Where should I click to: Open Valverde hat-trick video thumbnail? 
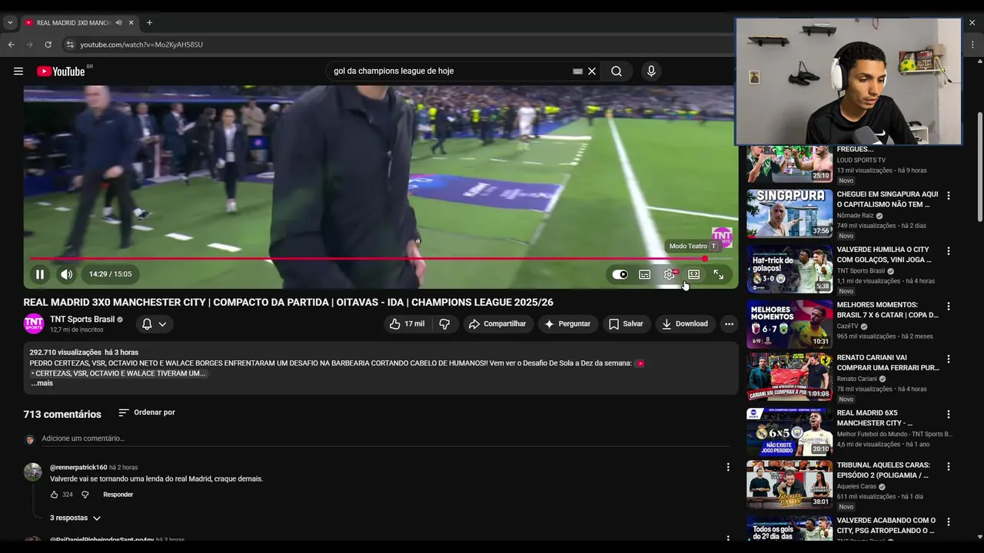(x=790, y=270)
